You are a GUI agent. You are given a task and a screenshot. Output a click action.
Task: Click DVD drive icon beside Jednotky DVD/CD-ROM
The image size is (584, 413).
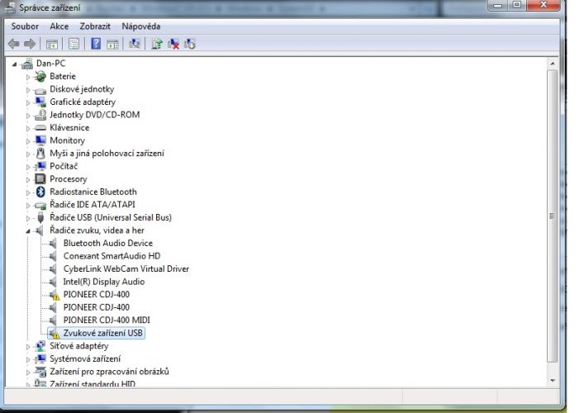pyautogui.click(x=40, y=115)
